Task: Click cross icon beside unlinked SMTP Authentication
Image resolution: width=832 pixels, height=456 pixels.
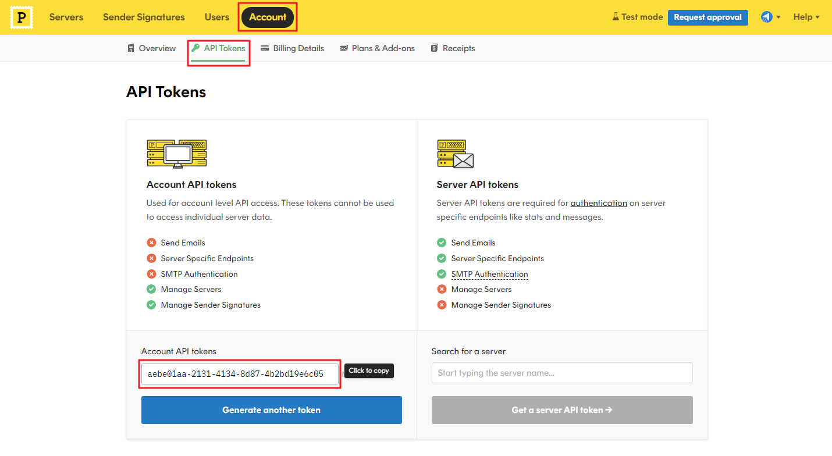Action: tap(151, 274)
